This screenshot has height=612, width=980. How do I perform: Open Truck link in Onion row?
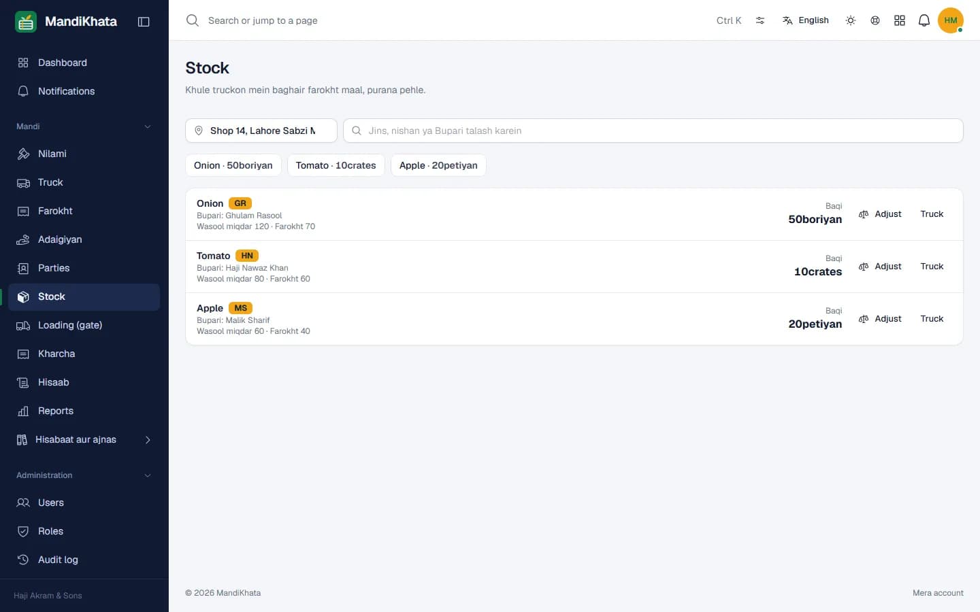click(x=932, y=214)
